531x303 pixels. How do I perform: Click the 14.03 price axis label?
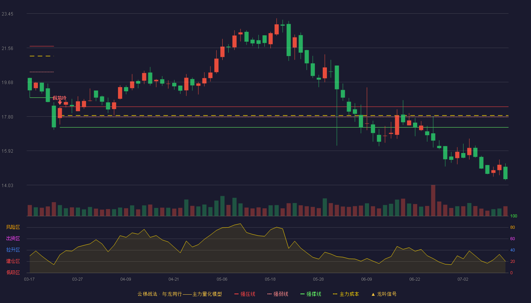click(x=7, y=186)
